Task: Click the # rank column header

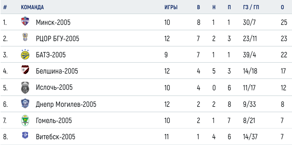Action: tap(5, 7)
